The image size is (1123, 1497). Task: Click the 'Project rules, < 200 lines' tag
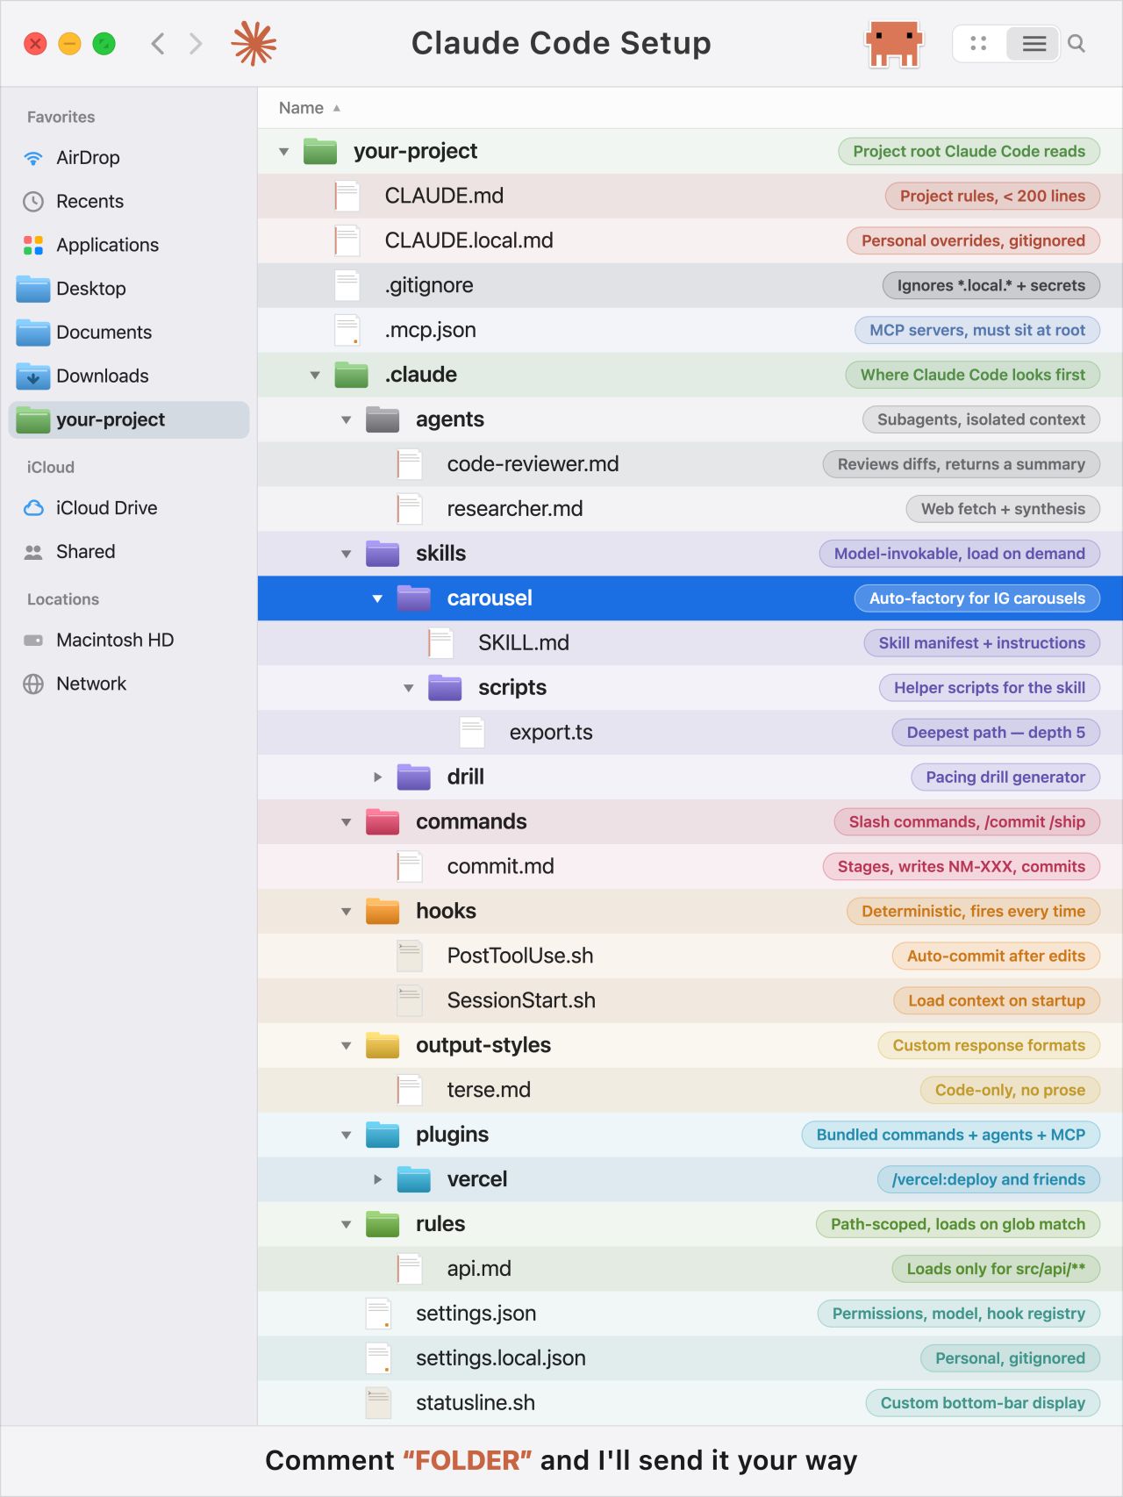pyautogui.click(x=992, y=197)
